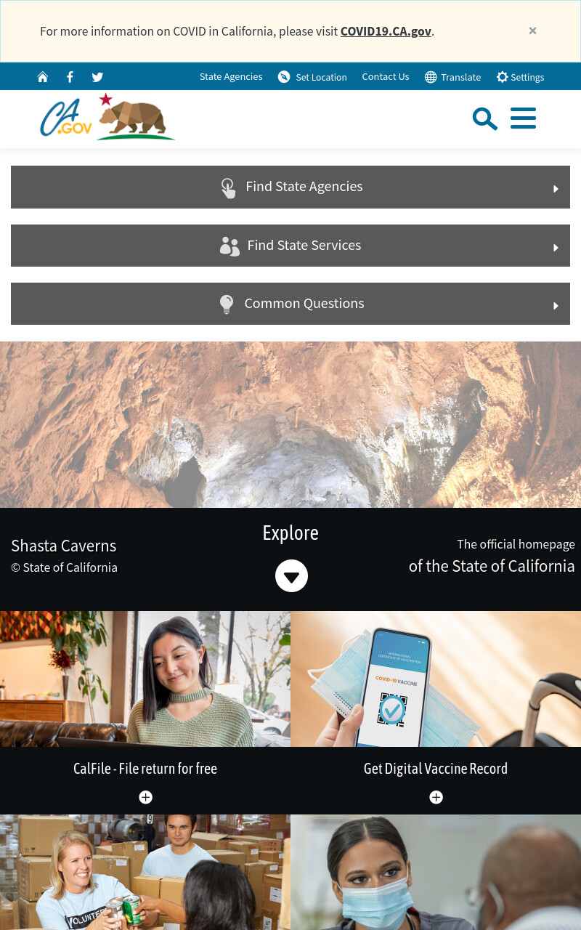581x930 pixels.
Task: Open the Translate option
Action: [x=452, y=77]
